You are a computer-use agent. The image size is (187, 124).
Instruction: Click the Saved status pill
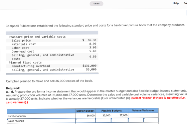tap(97, 4)
